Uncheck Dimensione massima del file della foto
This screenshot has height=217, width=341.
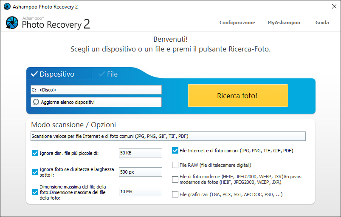pyautogui.click(x=35, y=192)
